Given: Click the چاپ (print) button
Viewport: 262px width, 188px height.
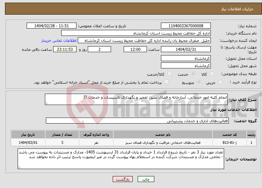Looking at the screenshot, I should pyautogui.click(x=146, y=179).
